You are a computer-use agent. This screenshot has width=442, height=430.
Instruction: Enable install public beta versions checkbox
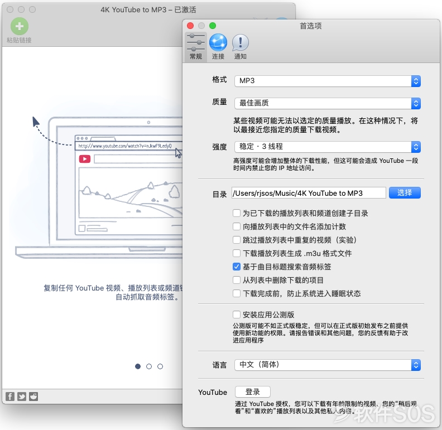coord(237,315)
